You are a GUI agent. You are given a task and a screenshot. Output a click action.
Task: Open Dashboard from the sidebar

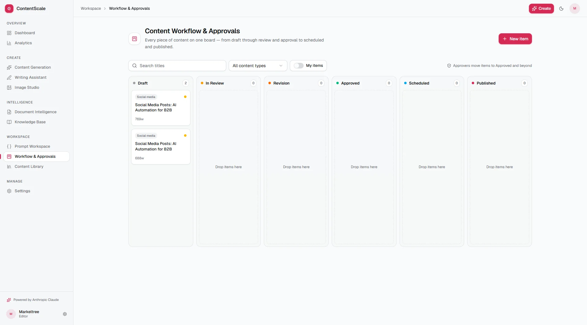[x=36, y=33]
